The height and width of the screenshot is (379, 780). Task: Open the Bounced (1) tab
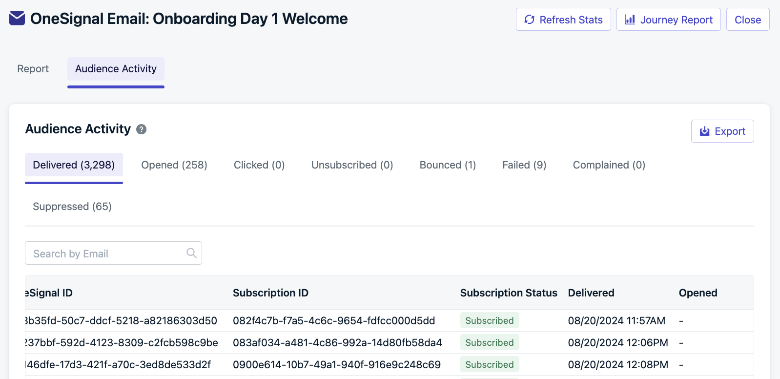[448, 165]
